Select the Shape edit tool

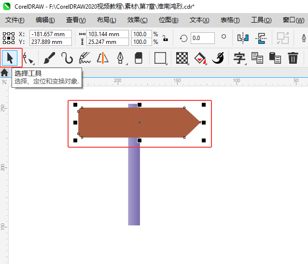coord(28,58)
